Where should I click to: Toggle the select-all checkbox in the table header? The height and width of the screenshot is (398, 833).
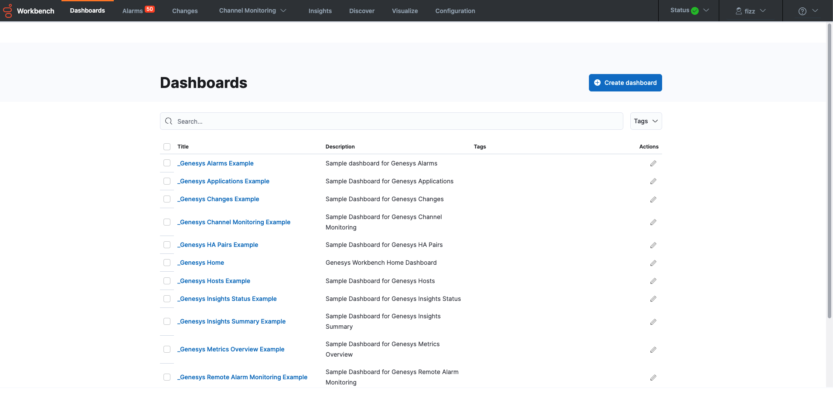tap(167, 147)
